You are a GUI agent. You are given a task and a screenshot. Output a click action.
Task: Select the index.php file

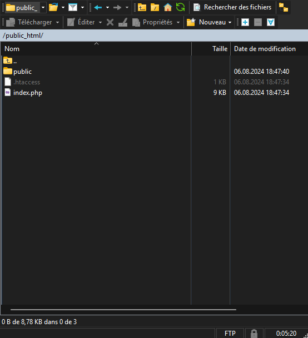[x=28, y=93]
